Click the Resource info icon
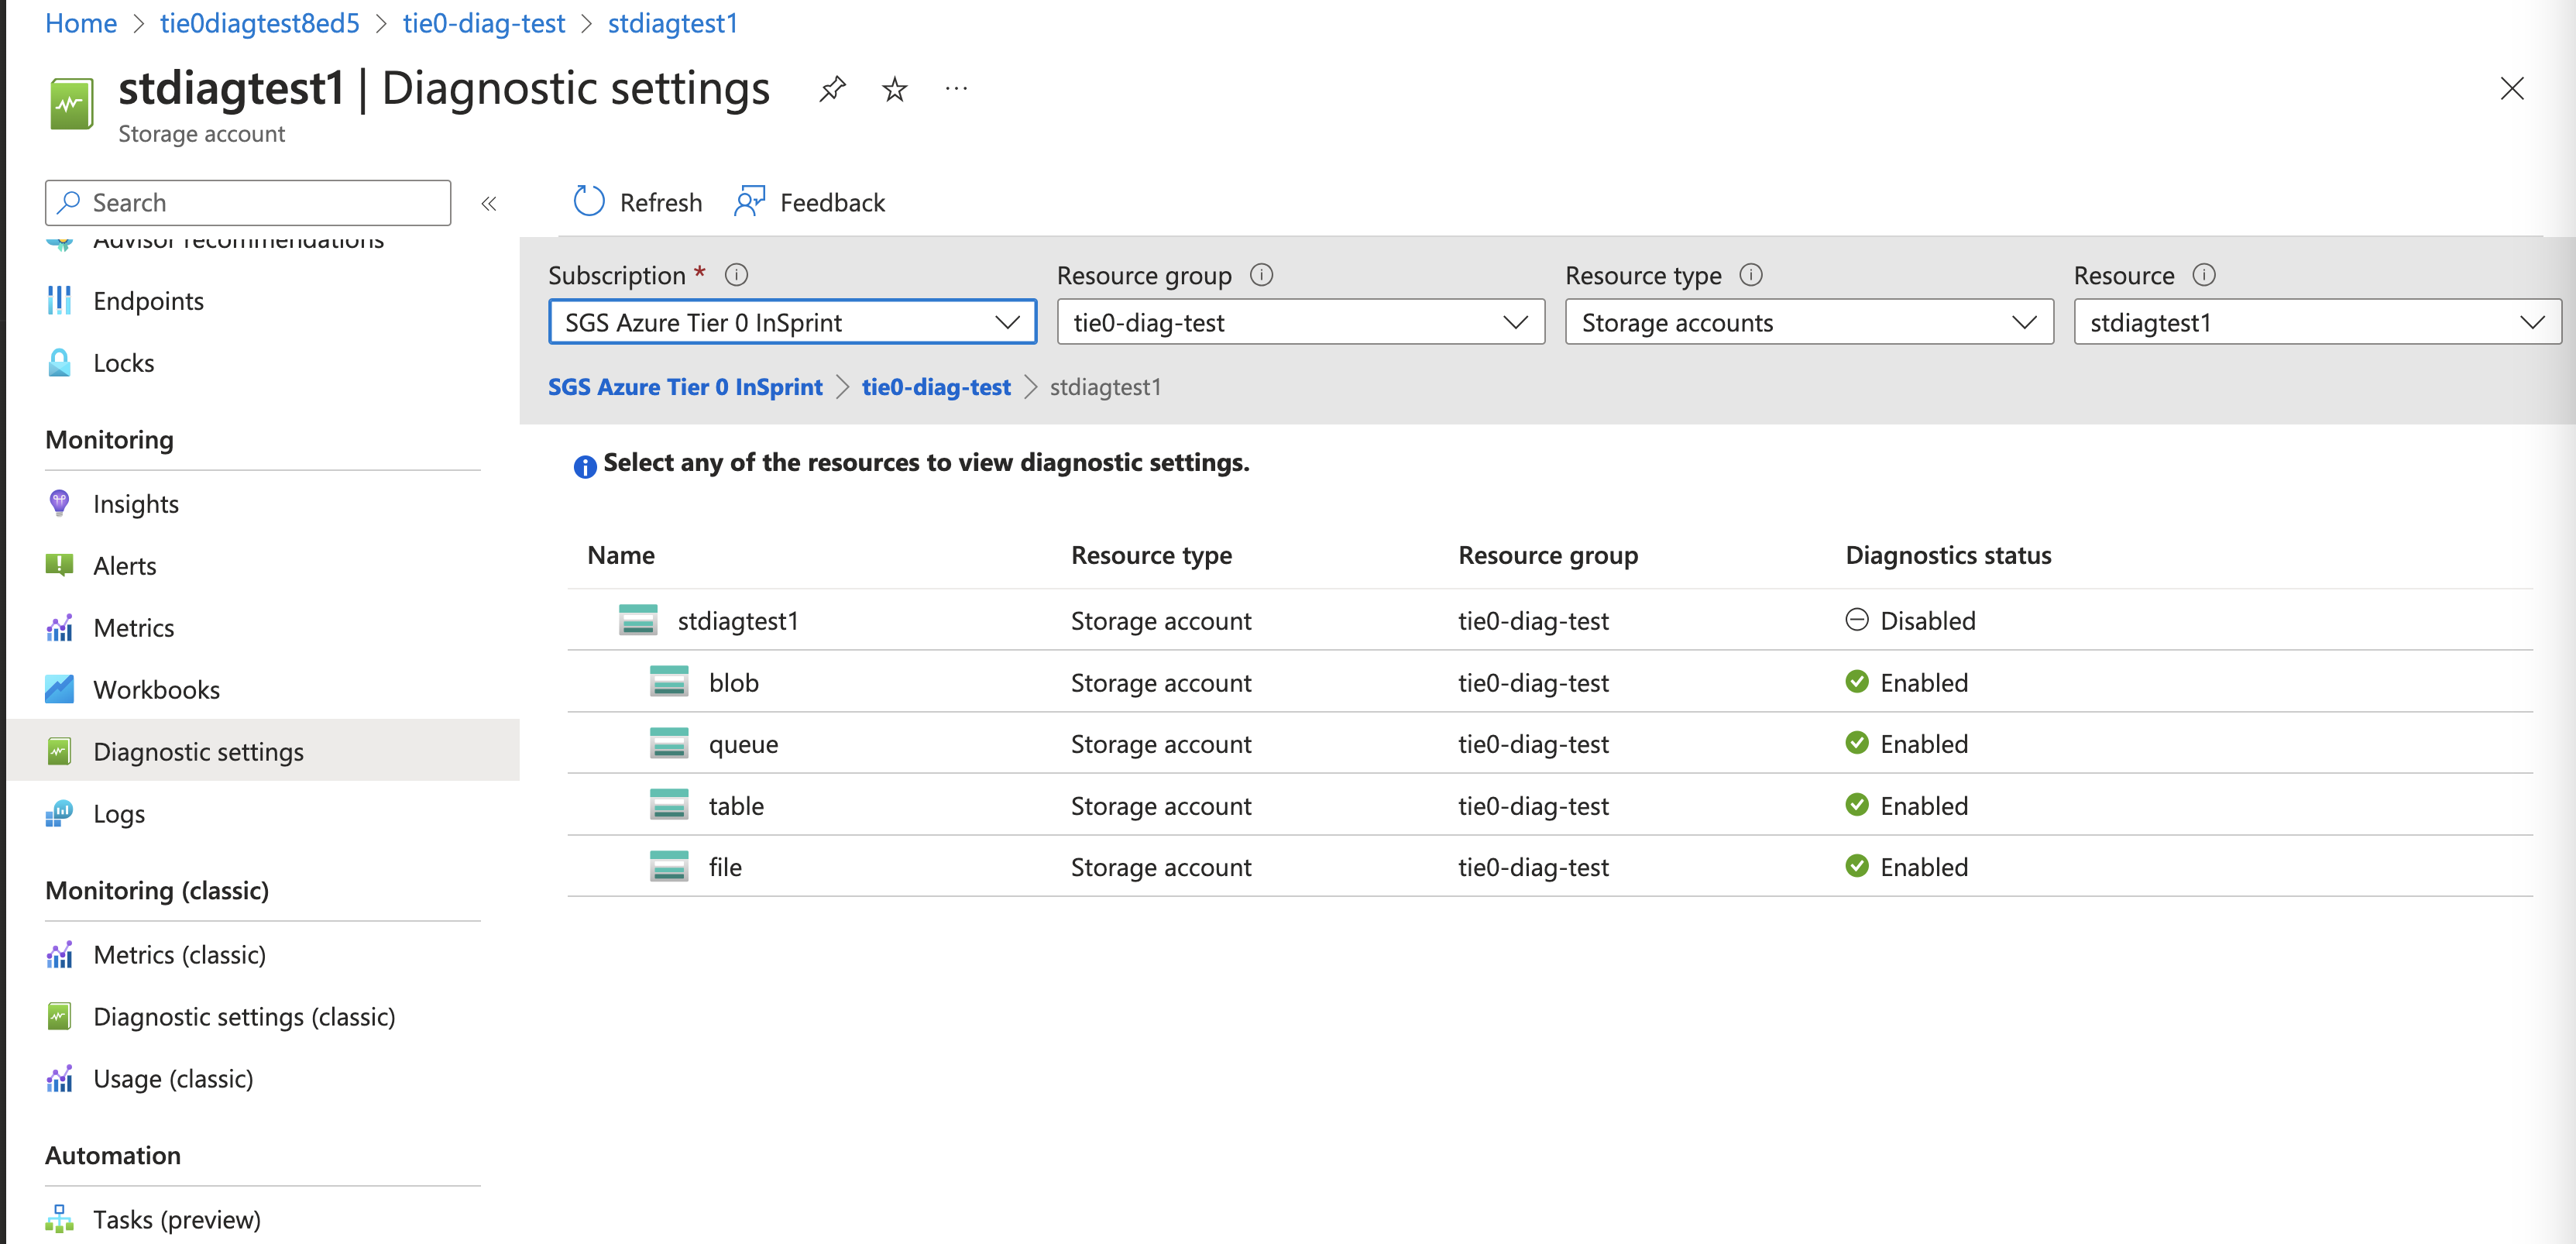The width and height of the screenshot is (2576, 1244). 2204,275
